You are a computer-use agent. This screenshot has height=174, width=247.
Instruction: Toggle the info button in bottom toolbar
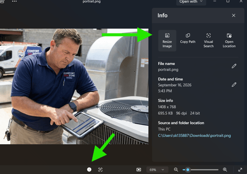point(89,169)
